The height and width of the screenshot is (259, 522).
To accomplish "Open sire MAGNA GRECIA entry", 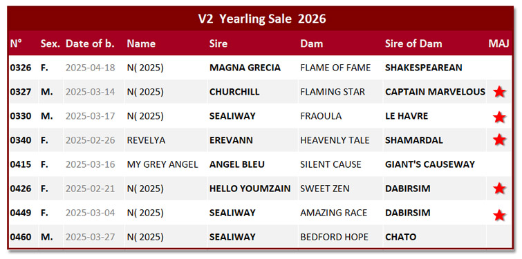I will [245, 68].
